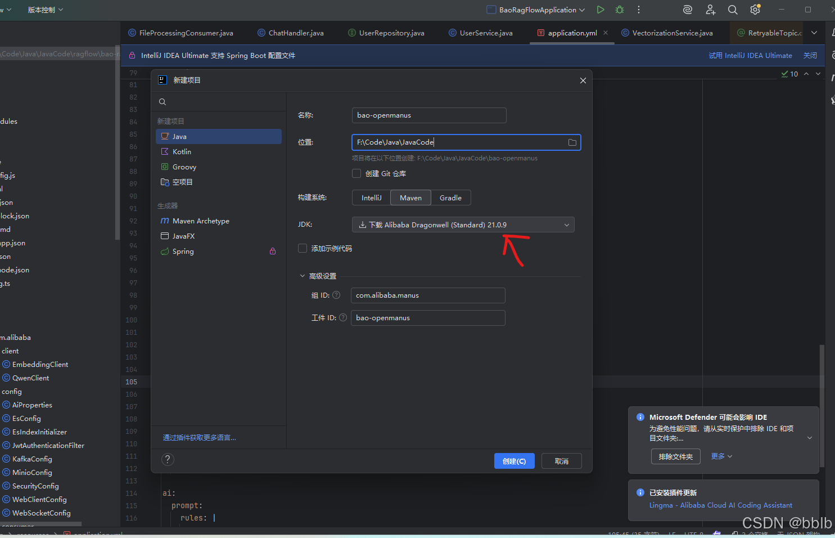Open the More dropdown in Defender notification
Viewport: 835px width, 538px height.
[x=721, y=456]
